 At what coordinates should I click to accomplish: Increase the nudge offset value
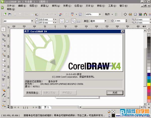tap(127, 20)
